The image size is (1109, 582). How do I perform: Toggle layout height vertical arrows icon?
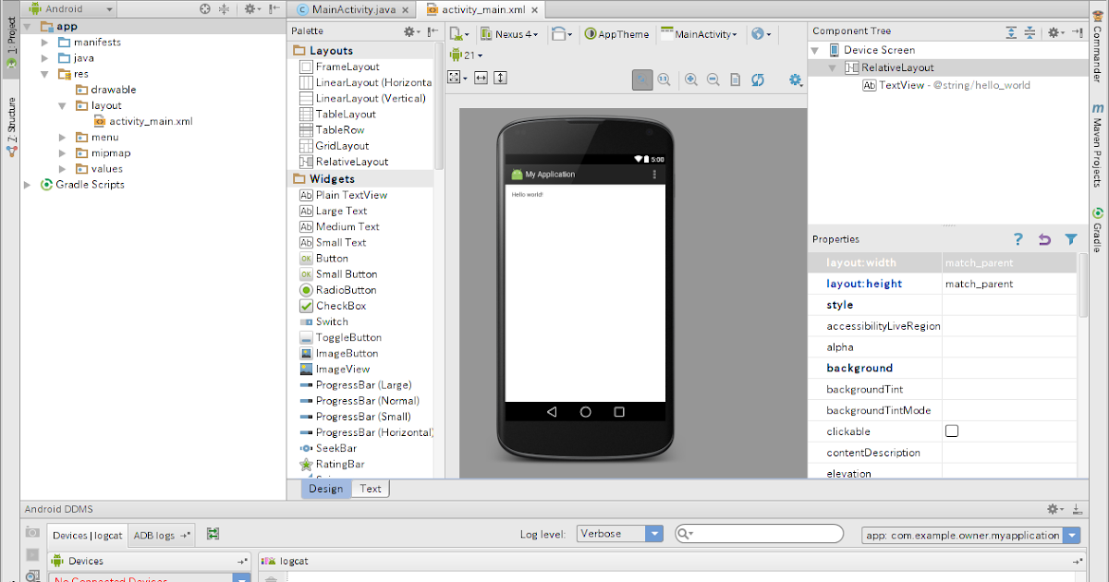[500, 79]
